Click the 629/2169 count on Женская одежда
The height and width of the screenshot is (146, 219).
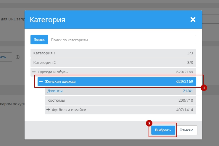(184, 82)
